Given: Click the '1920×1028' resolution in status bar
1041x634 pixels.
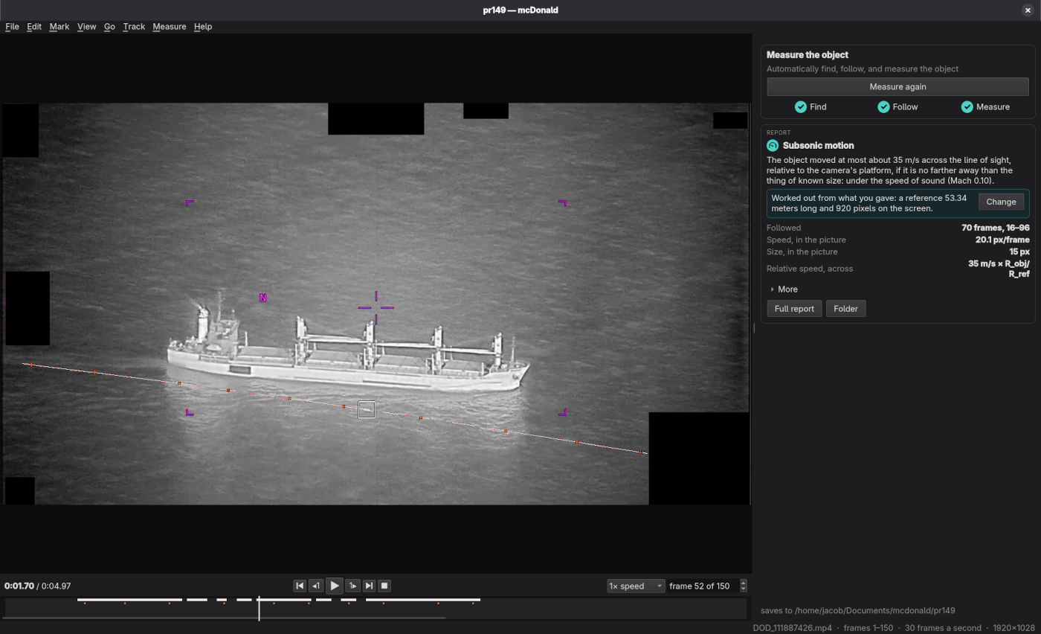Looking at the screenshot, I should pyautogui.click(x=1013, y=627).
